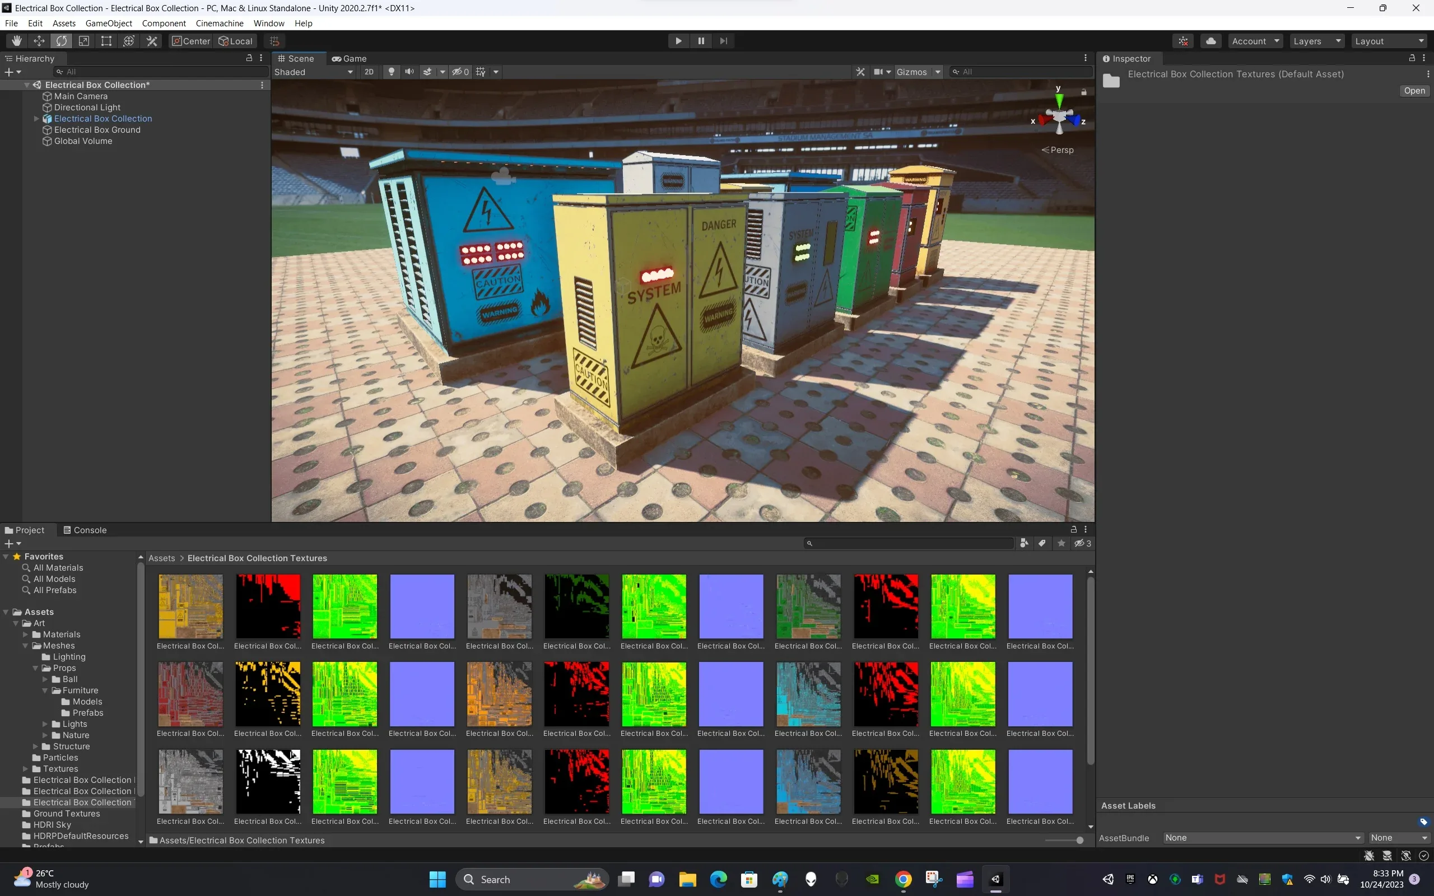Open the Shaded draw mode dropdown
Screen dimensions: 1434x896
(x=314, y=72)
